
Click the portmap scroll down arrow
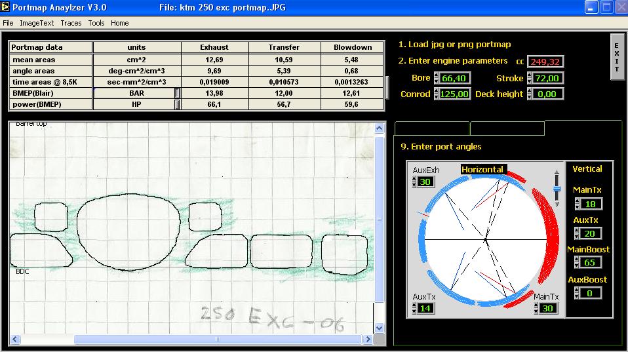point(379,326)
